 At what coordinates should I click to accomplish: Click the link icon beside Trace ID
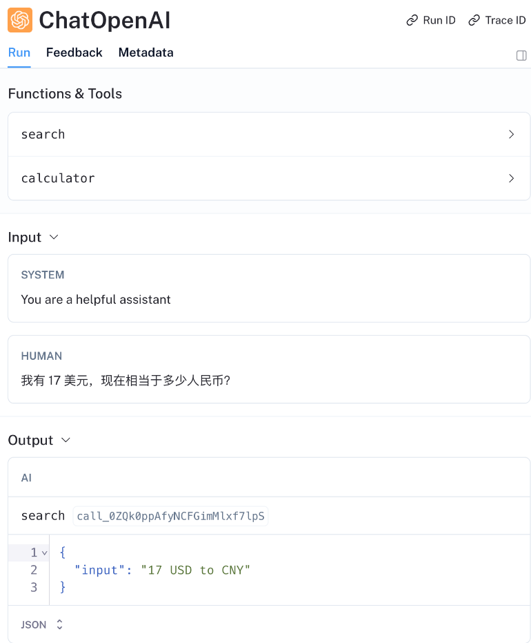point(474,20)
